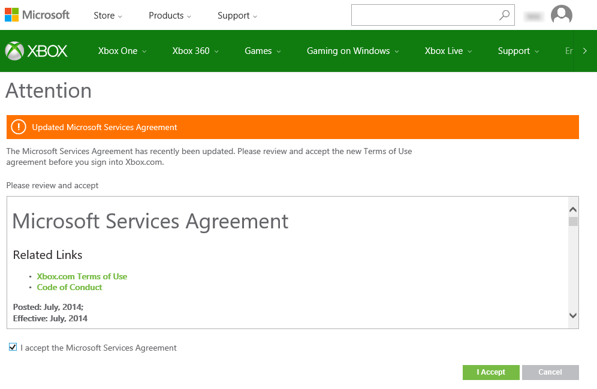
Task: Open the Xbox One menu
Action: [x=122, y=51]
